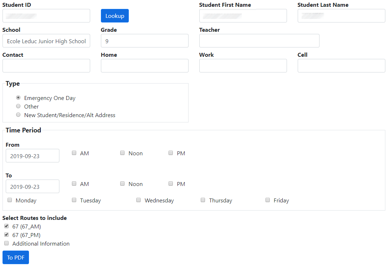Uncheck the 67 (67_PM) route
This screenshot has height=267, width=390.
click(x=6, y=235)
